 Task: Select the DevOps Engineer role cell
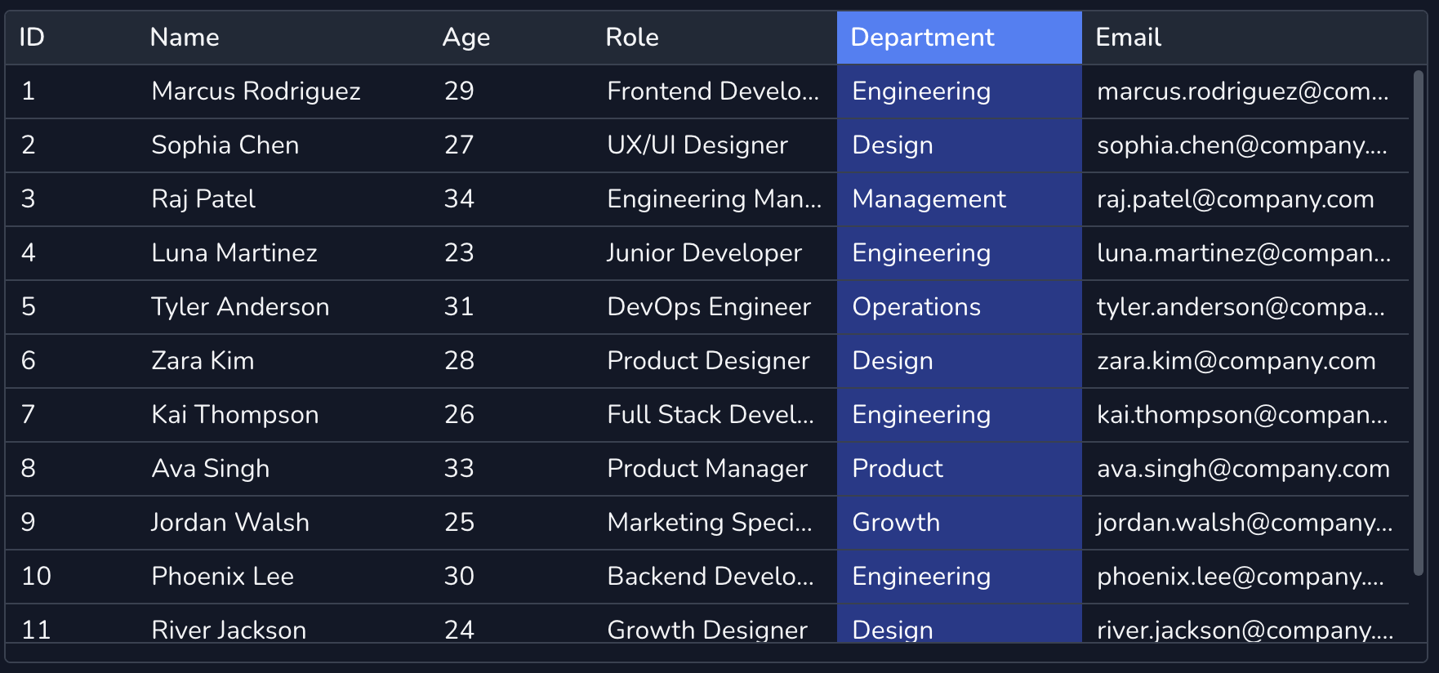point(709,307)
